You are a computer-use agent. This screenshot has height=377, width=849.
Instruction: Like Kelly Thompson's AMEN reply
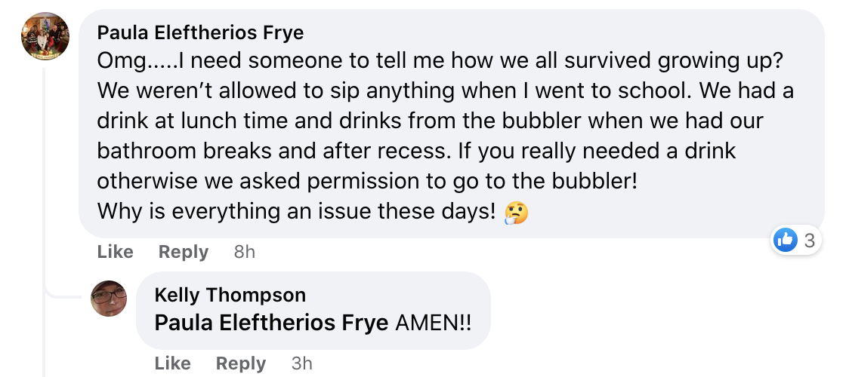172,363
